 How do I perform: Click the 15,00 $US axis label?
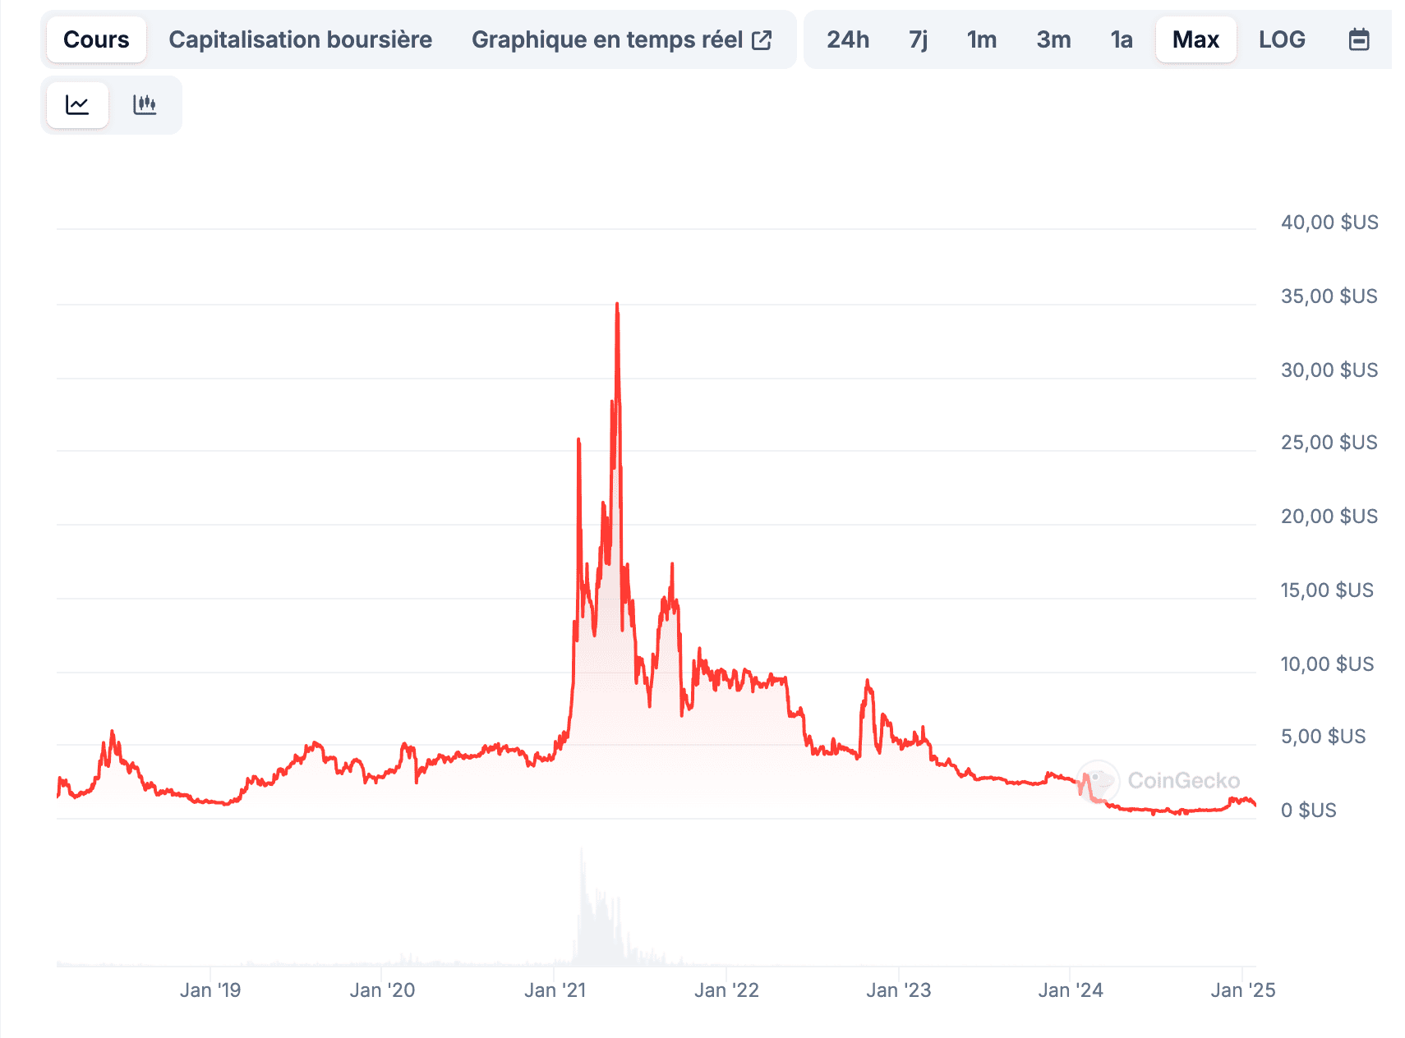pyautogui.click(x=1327, y=590)
